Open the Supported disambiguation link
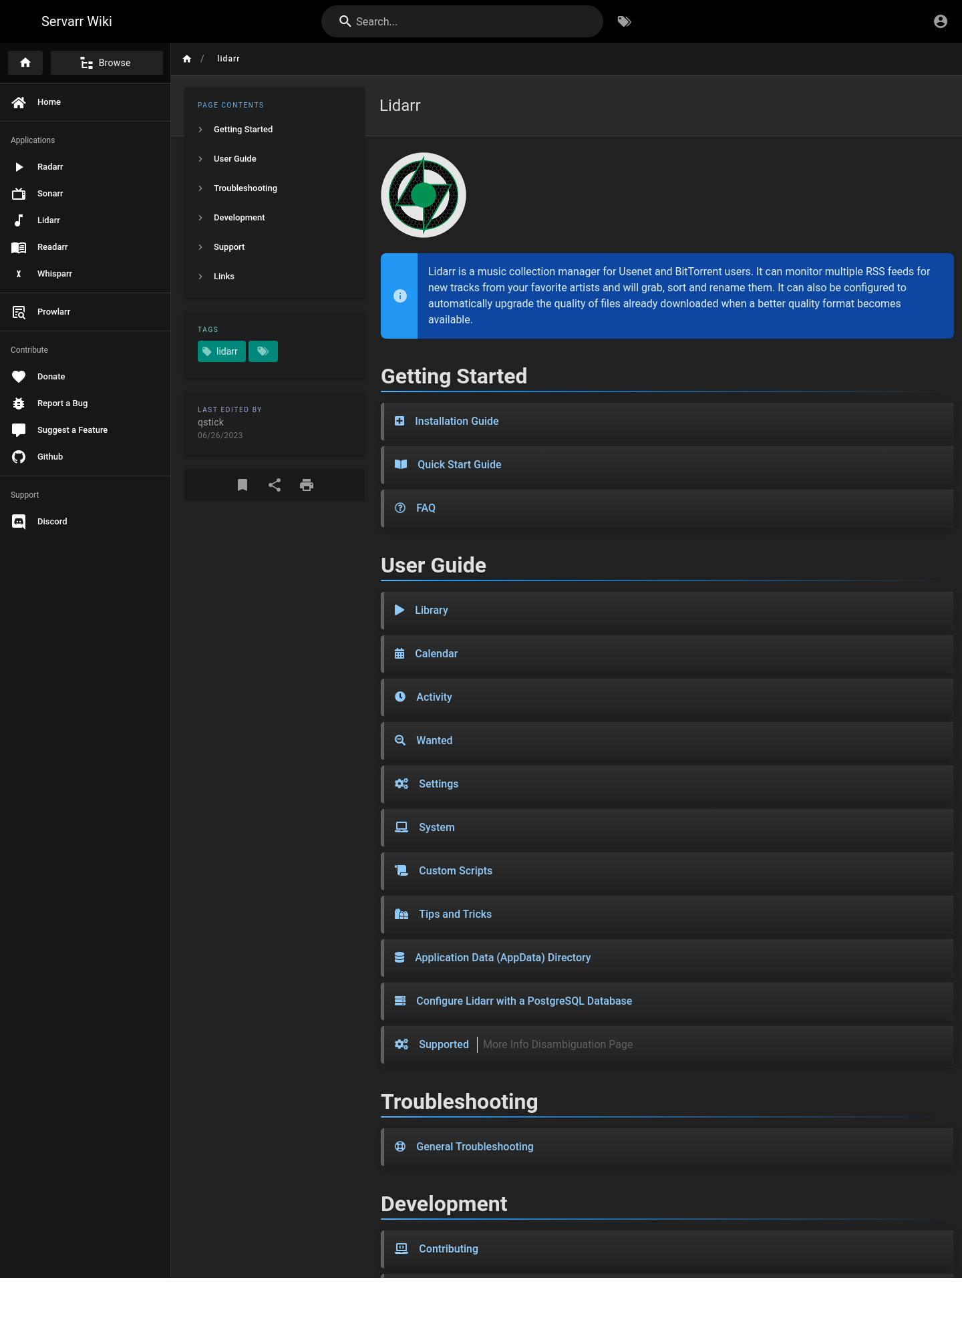 click(444, 1045)
